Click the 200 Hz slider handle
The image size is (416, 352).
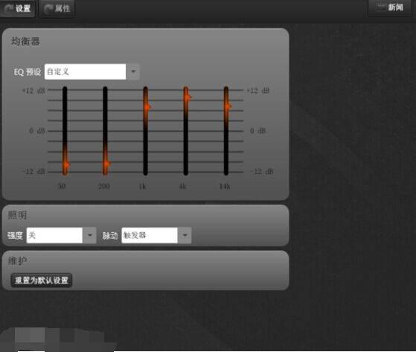pos(106,164)
